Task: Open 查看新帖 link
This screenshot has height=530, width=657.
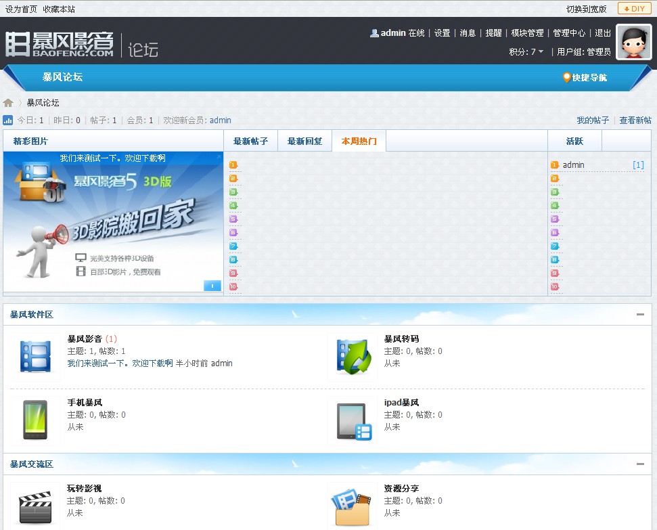Action: 635,120
